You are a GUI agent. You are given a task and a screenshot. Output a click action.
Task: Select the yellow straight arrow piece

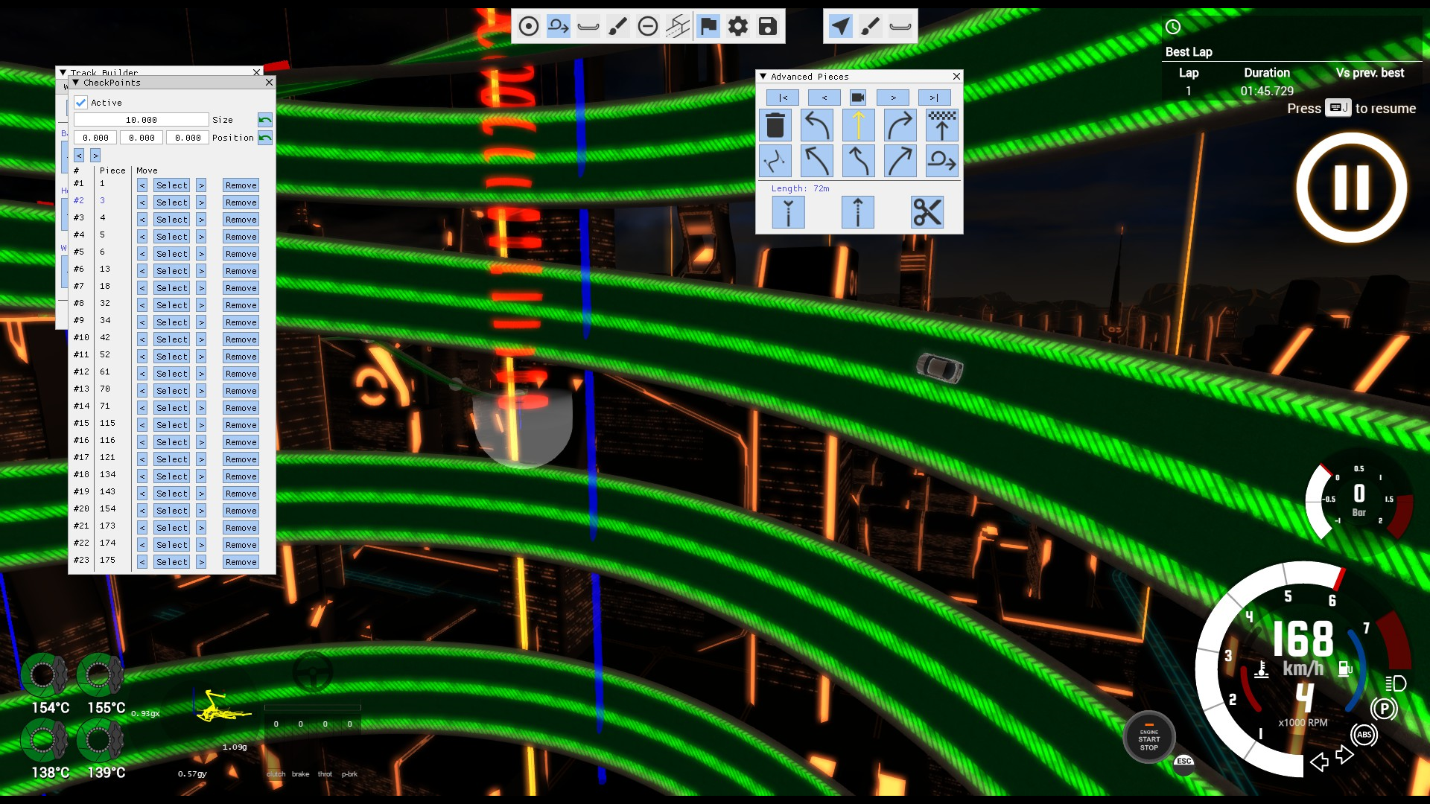pos(858,125)
